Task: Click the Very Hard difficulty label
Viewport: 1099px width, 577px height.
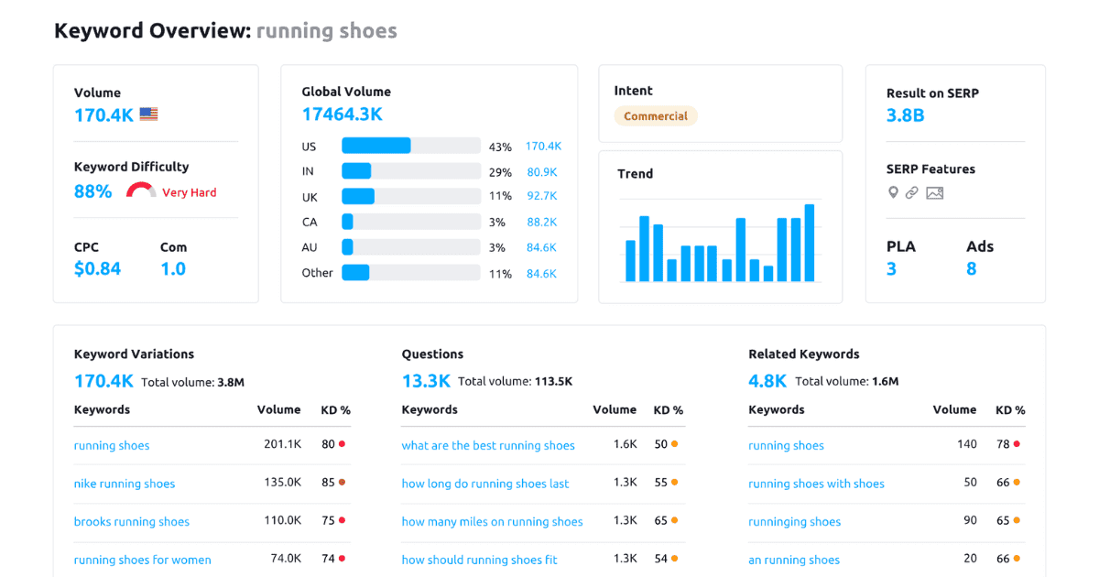Action: click(190, 192)
